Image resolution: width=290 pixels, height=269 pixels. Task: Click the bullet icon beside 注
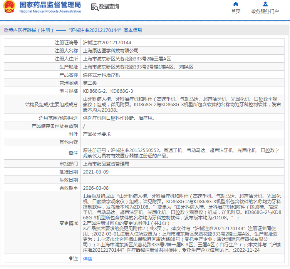tap(71, 258)
